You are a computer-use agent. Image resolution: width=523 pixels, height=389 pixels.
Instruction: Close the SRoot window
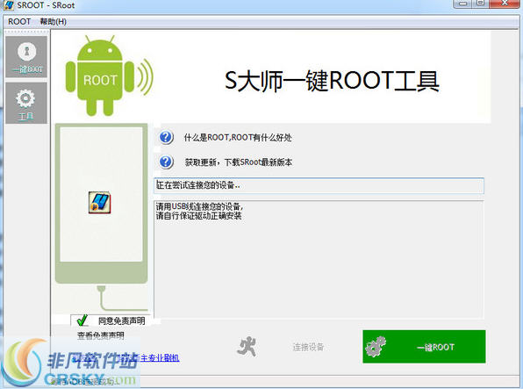click(505, 3)
